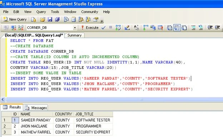The height and width of the screenshot is (137, 223).
Task: Select Results to Text icon
Action: coord(169,28)
